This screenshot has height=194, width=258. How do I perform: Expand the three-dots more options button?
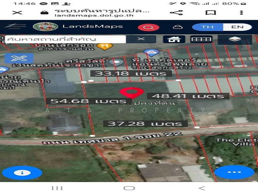pyautogui.click(x=234, y=172)
